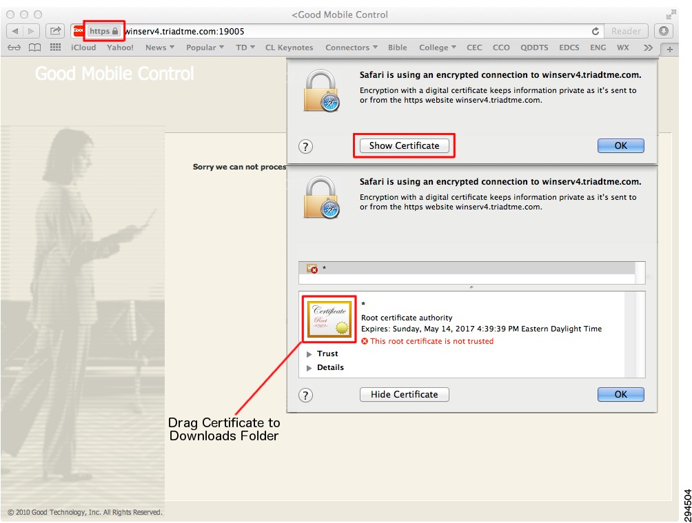Open the Share menu icon in toolbar

55,31
